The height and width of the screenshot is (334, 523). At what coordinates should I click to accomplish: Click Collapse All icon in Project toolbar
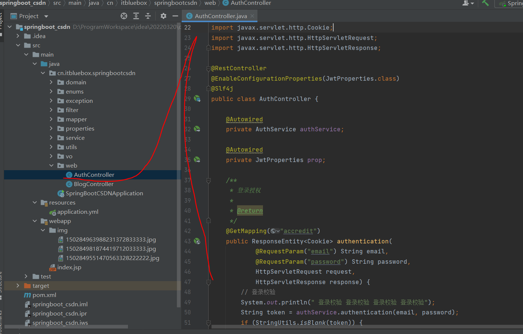[148, 16]
